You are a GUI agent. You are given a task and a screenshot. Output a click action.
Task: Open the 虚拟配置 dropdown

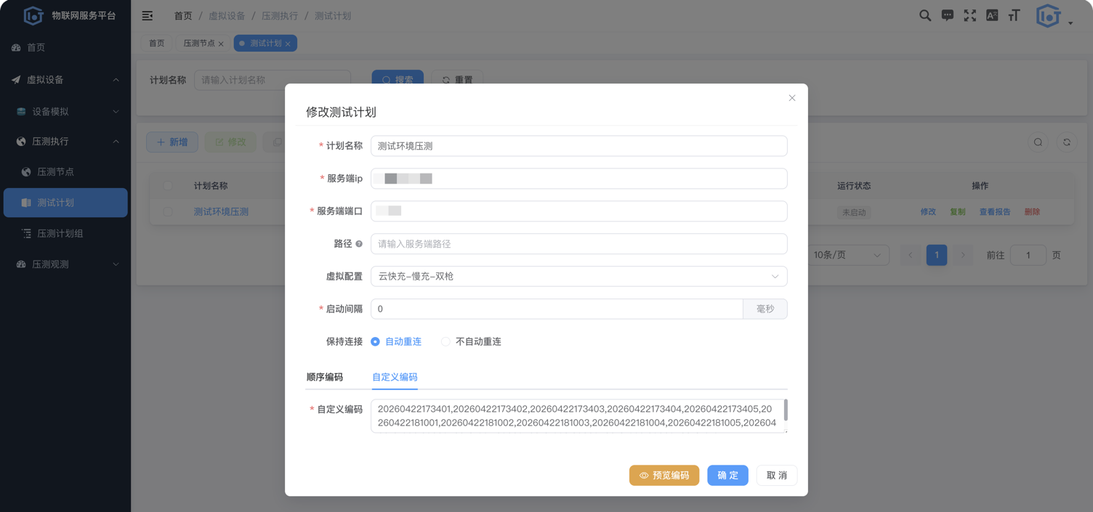[579, 277]
